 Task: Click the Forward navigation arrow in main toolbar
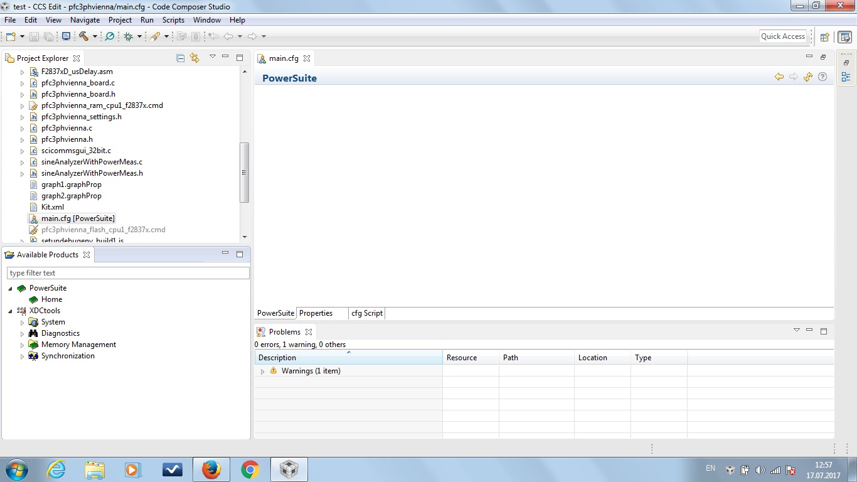252,36
